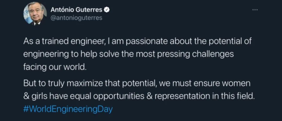
Task: Click the line "engineering to help solve the most pressing challenges"
Action: click(x=128, y=55)
